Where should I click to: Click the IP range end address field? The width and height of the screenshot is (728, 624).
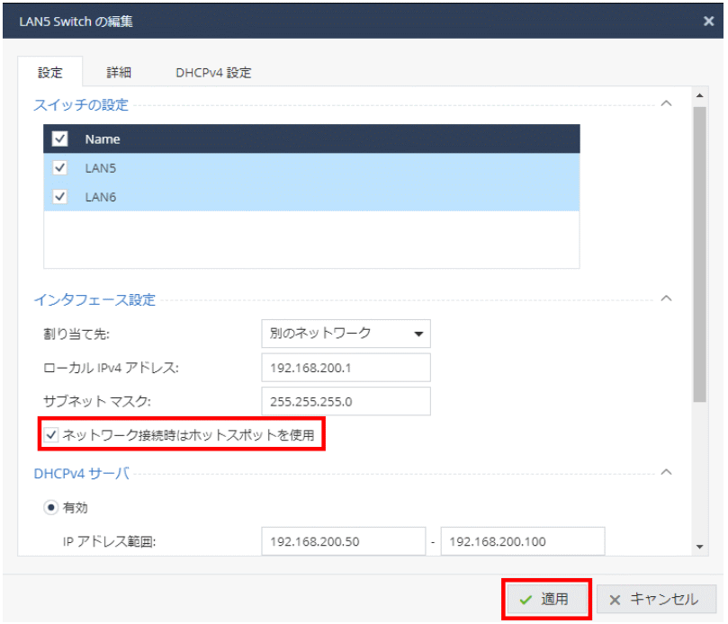[x=522, y=541]
